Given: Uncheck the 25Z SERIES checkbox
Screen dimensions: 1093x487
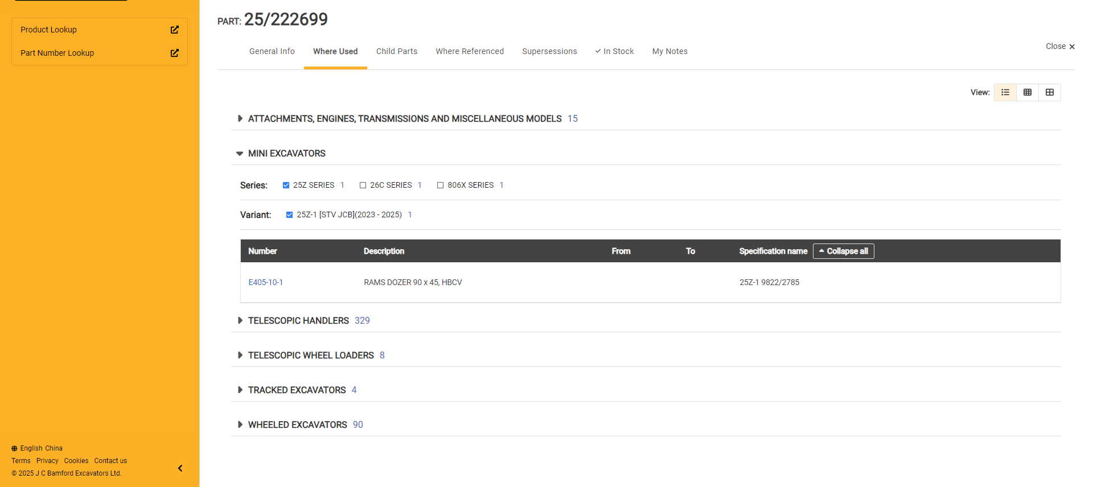Looking at the screenshot, I should point(286,185).
